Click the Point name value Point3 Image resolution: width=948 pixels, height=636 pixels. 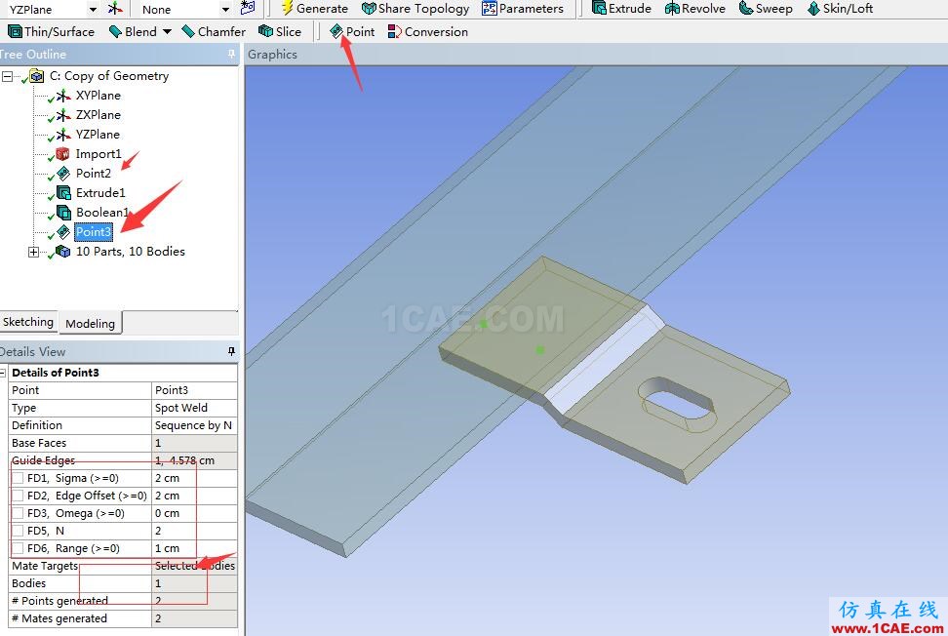coord(194,390)
